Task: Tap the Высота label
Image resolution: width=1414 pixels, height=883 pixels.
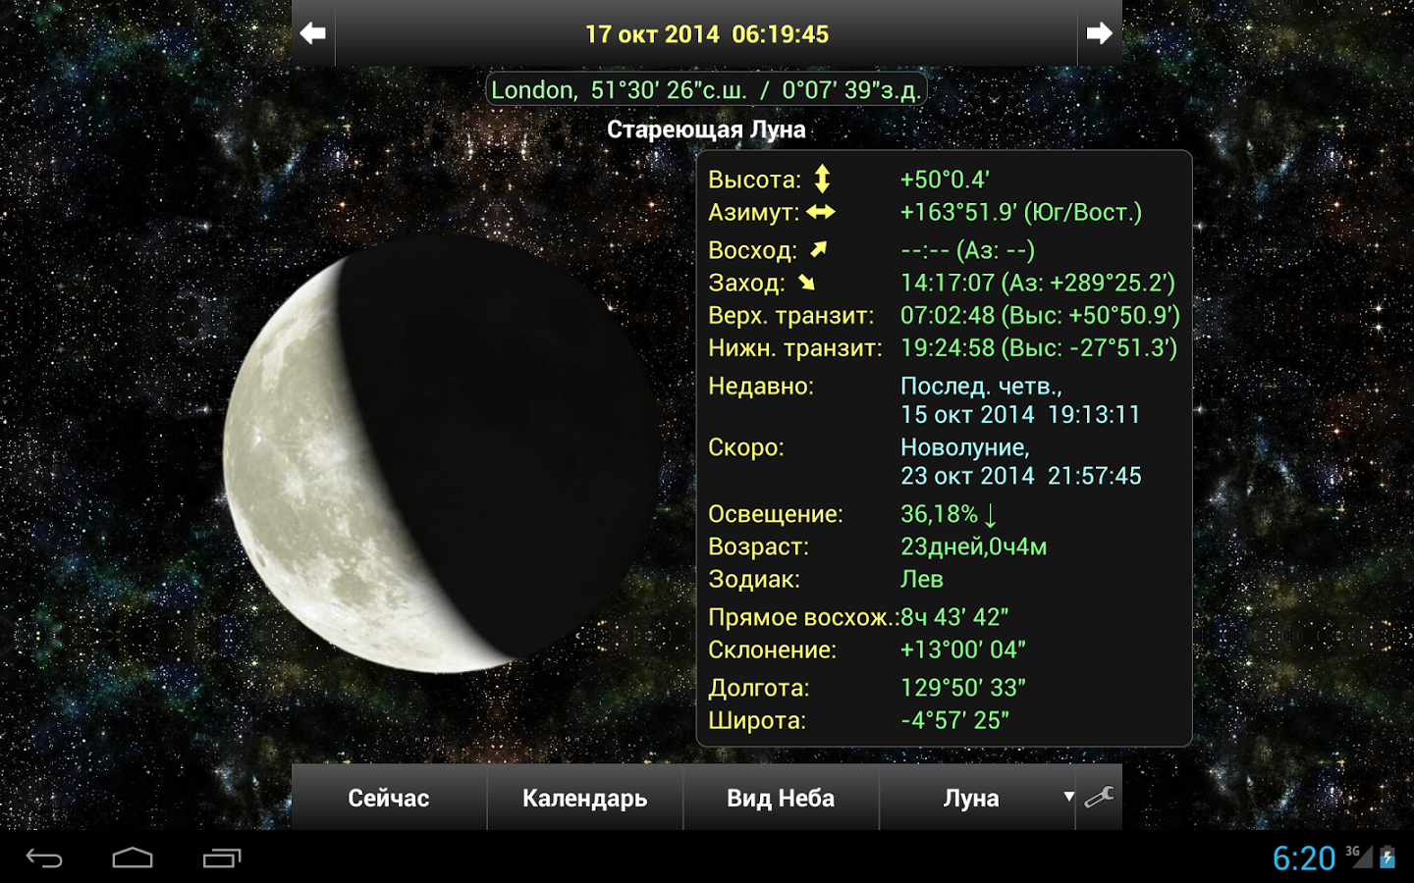Action: point(754,180)
